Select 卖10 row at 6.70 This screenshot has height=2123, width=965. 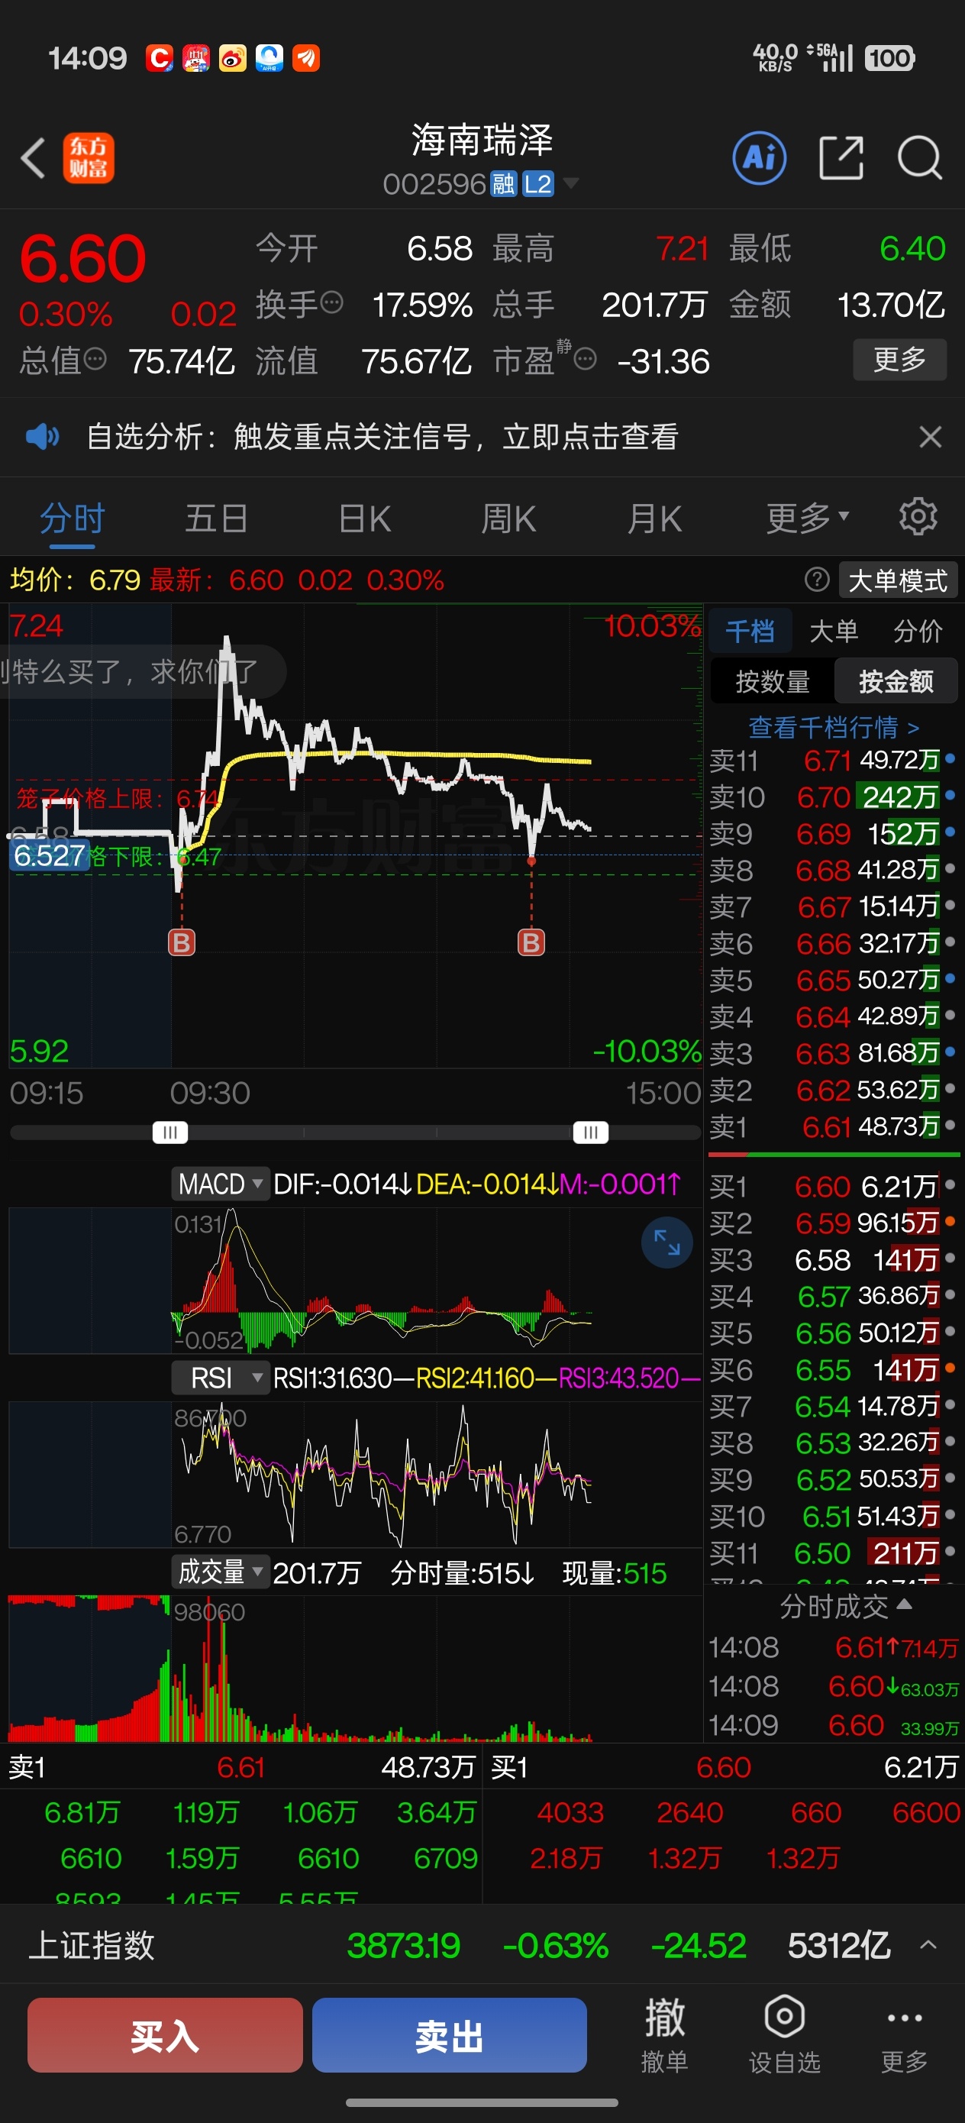(833, 797)
